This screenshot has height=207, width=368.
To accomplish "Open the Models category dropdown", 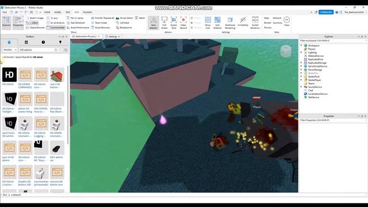I will click(x=10, y=50).
